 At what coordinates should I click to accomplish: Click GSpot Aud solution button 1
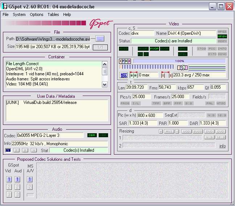point(17,179)
